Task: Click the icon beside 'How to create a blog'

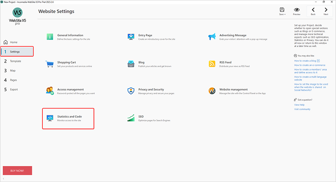Action: pyautogui.click(x=318, y=61)
